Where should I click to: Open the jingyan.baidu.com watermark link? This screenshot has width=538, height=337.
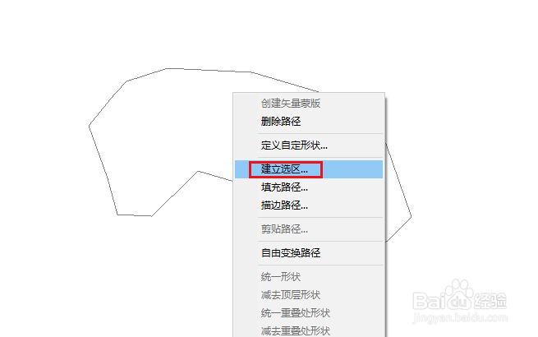click(460, 318)
